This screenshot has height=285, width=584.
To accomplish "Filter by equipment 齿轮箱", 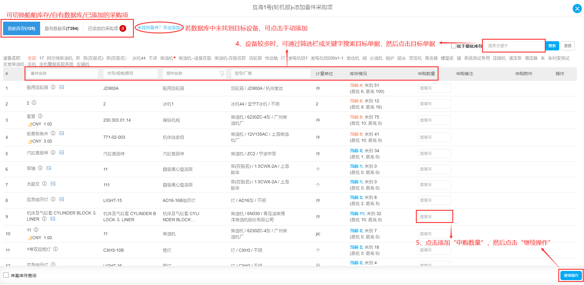I will coord(255,58).
